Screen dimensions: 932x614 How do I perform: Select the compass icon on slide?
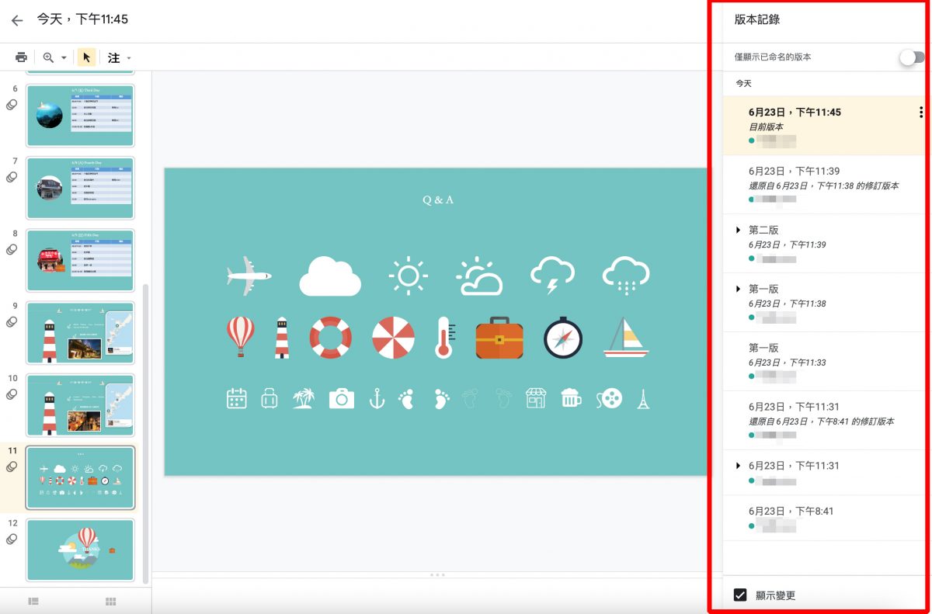tap(563, 338)
